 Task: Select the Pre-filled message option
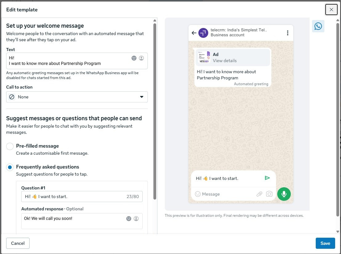coord(10,146)
